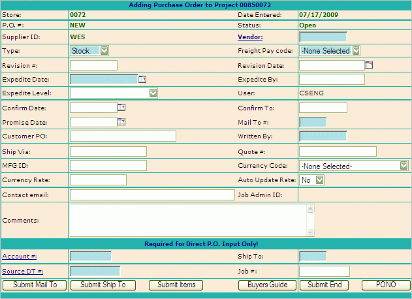Screen dimensions: 412x299
Task: Click the Submit Items button
Action: [x=176, y=285]
